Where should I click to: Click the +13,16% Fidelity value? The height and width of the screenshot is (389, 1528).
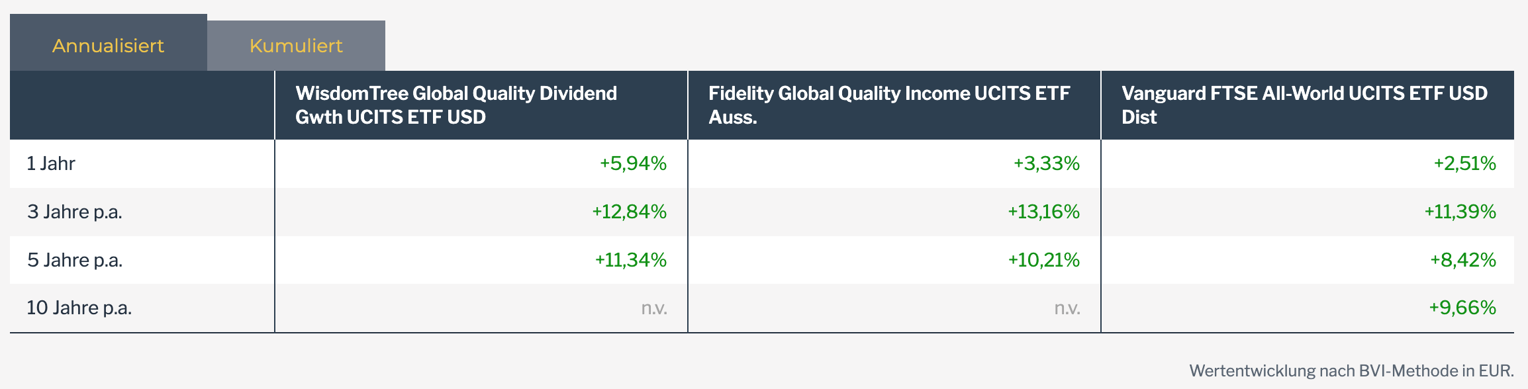point(1043,212)
